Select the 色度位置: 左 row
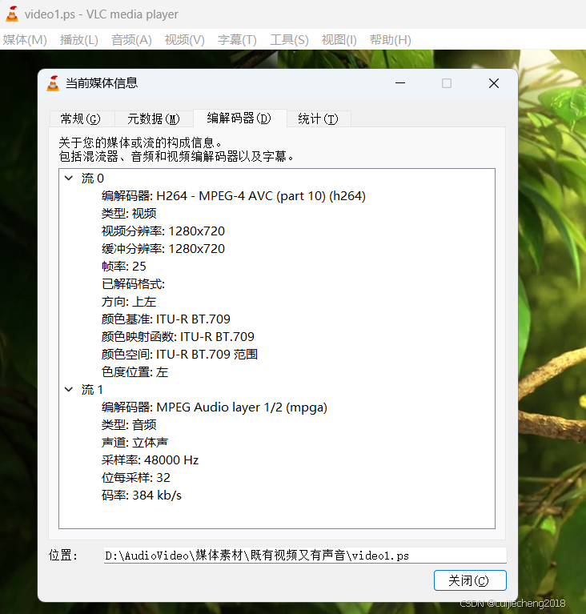Image resolution: width=586 pixels, height=614 pixels. tap(134, 372)
